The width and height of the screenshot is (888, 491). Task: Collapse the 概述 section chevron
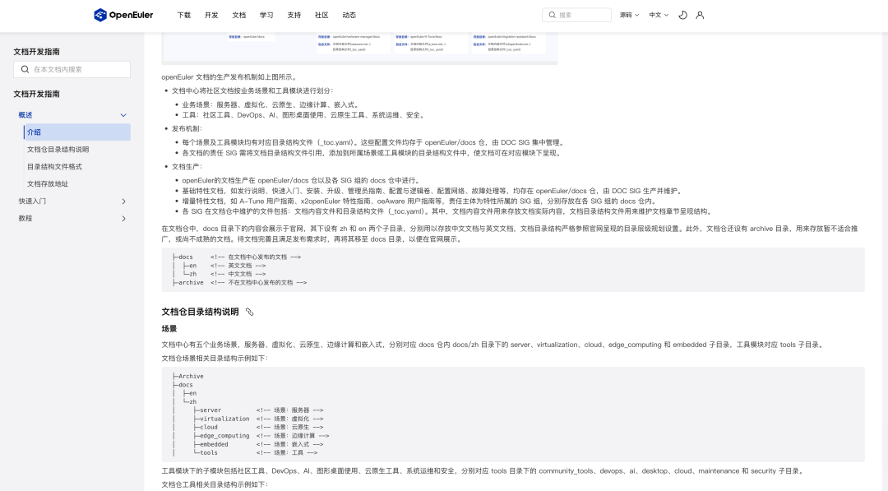tap(123, 115)
